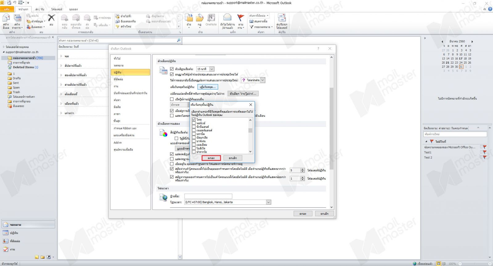The height and width of the screenshot is (266, 493).
Task: Open Contacts (ที่ติดต่อ) in the bottom navigation pane
Action: click(28, 241)
